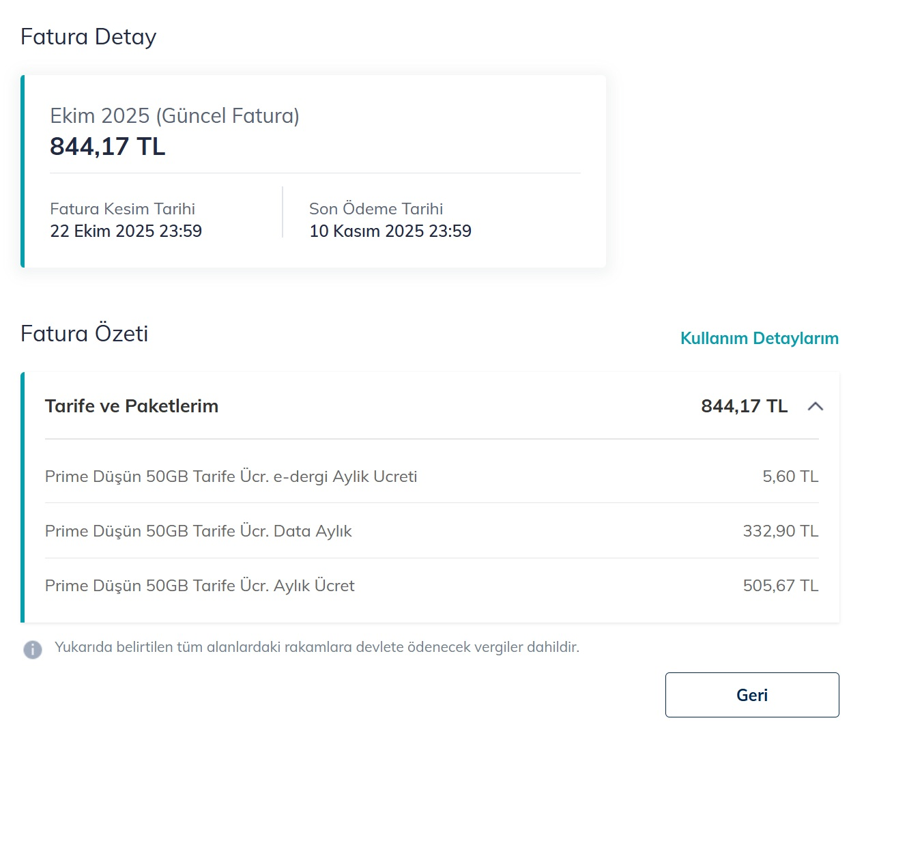922x841 pixels.
Task: Select the e-dergi Aylik Ucreti row
Action: pyautogui.click(x=431, y=476)
